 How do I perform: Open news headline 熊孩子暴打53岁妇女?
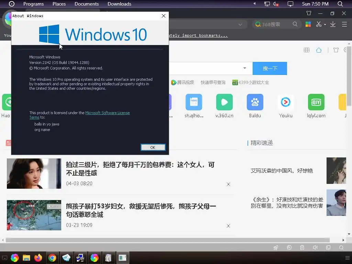141,210
